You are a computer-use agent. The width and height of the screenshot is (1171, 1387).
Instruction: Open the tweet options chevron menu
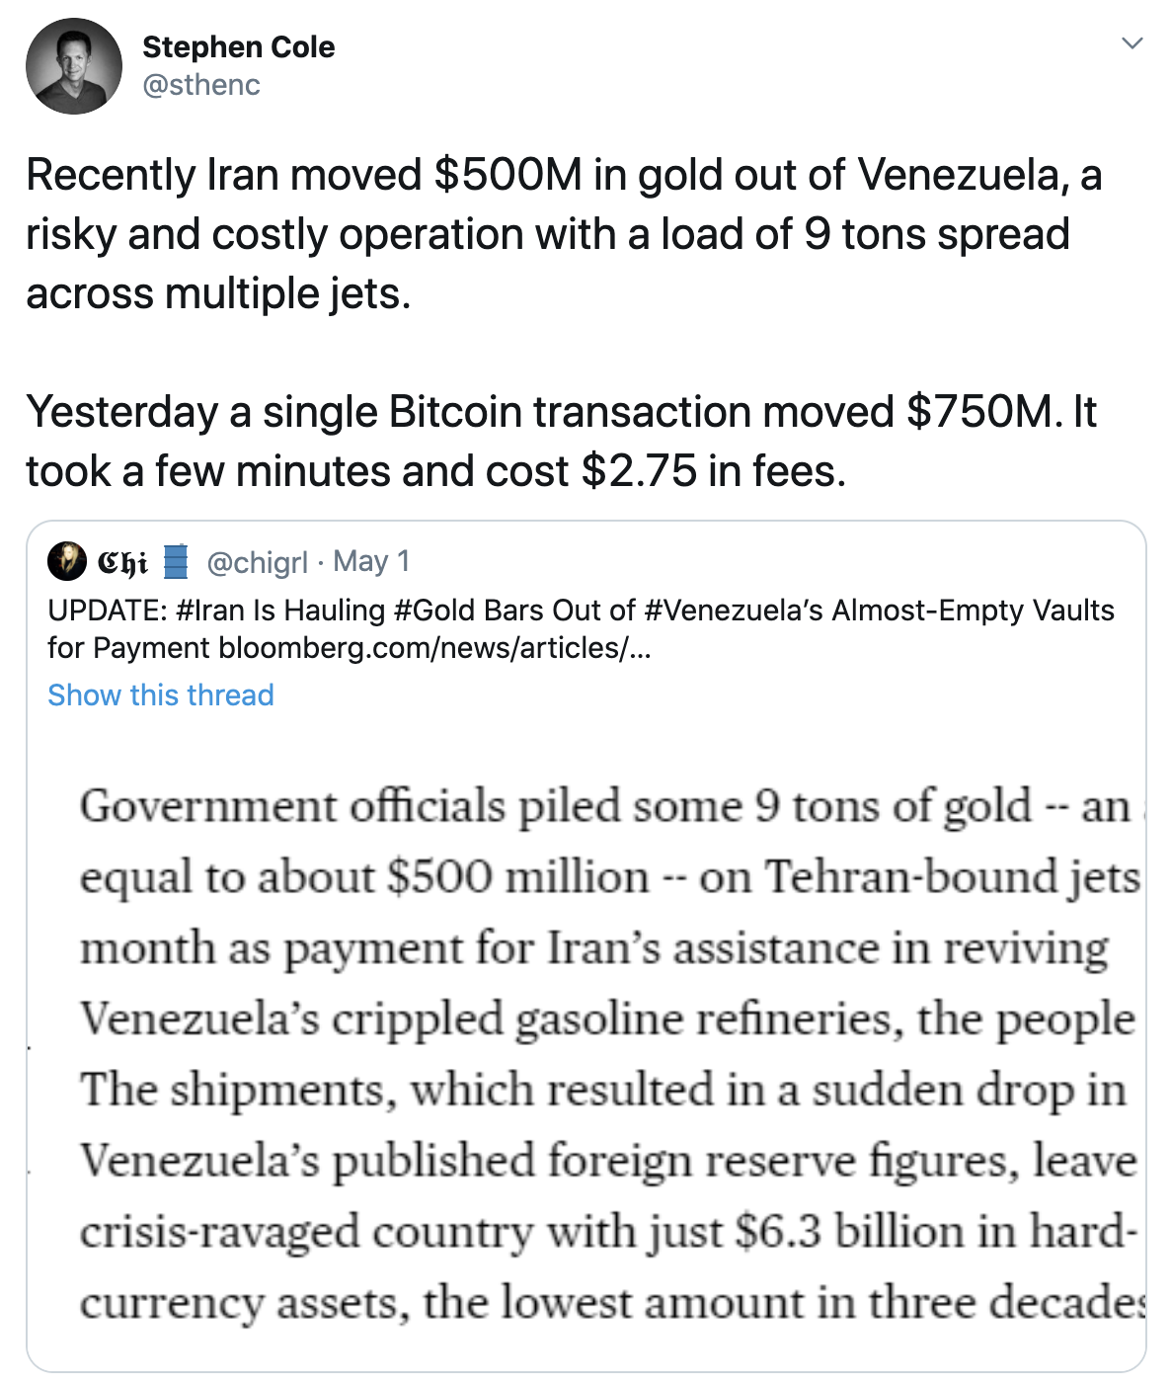(1132, 43)
